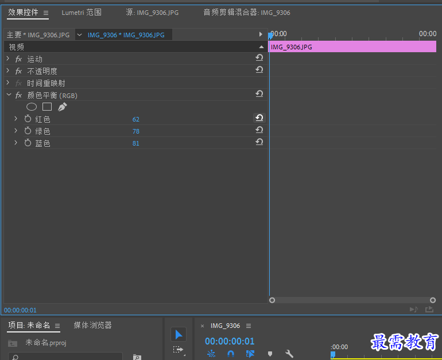Reset the 绿色 parameter

point(259,130)
